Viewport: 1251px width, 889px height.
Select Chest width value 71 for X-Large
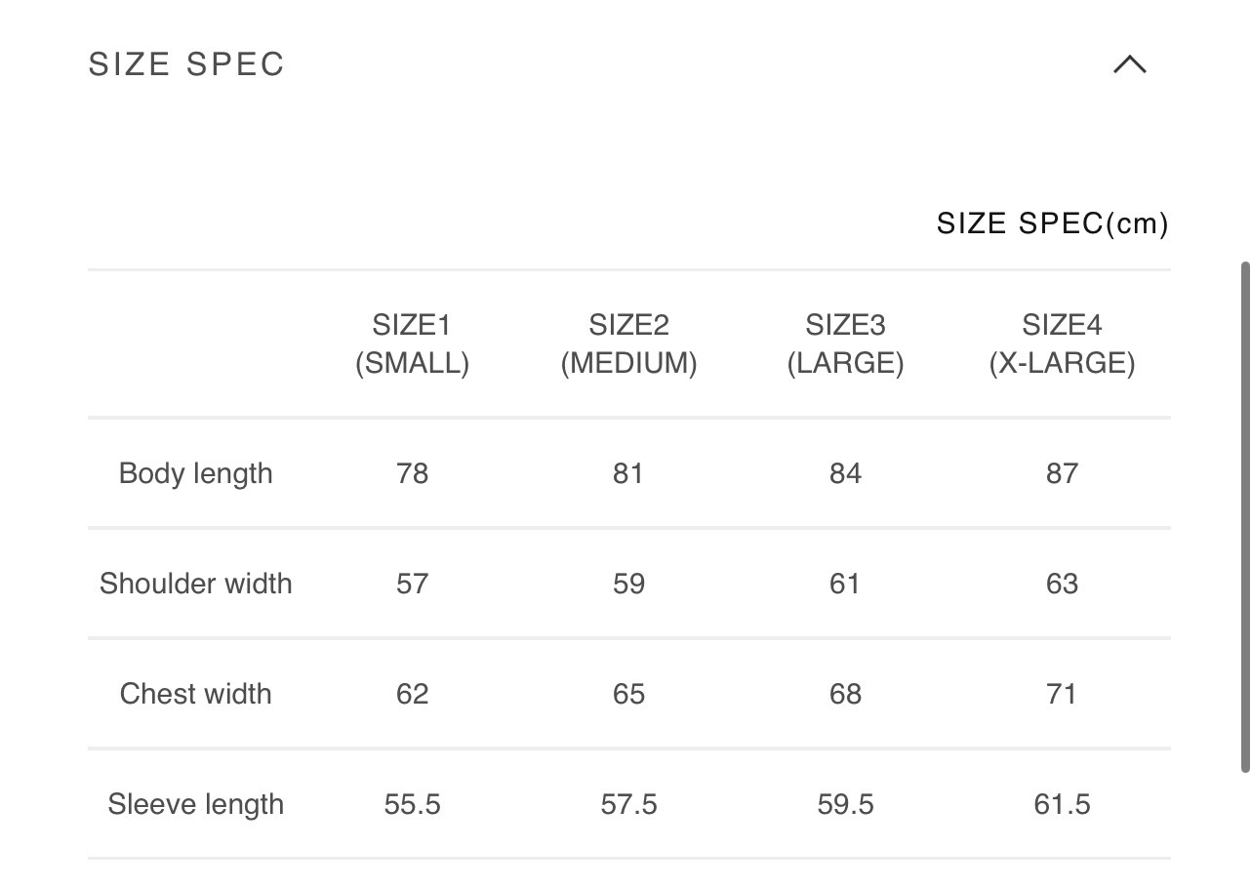(x=1062, y=694)
